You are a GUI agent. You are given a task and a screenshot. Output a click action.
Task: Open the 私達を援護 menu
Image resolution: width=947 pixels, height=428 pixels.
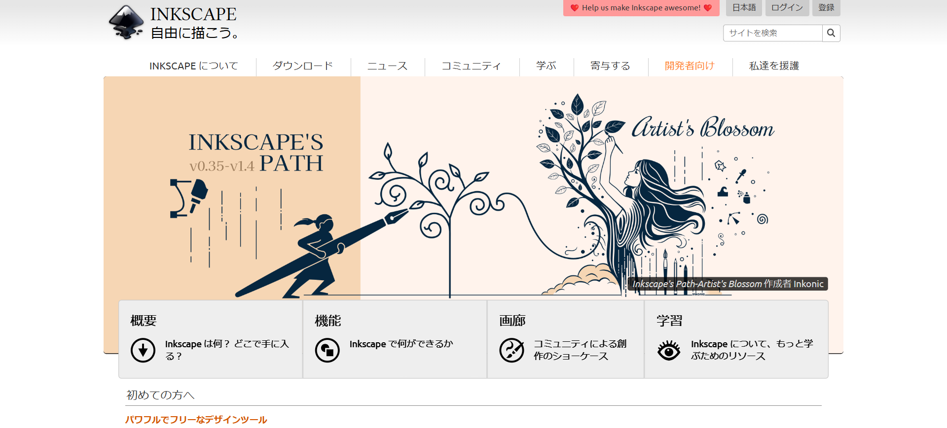coord(774,66)
